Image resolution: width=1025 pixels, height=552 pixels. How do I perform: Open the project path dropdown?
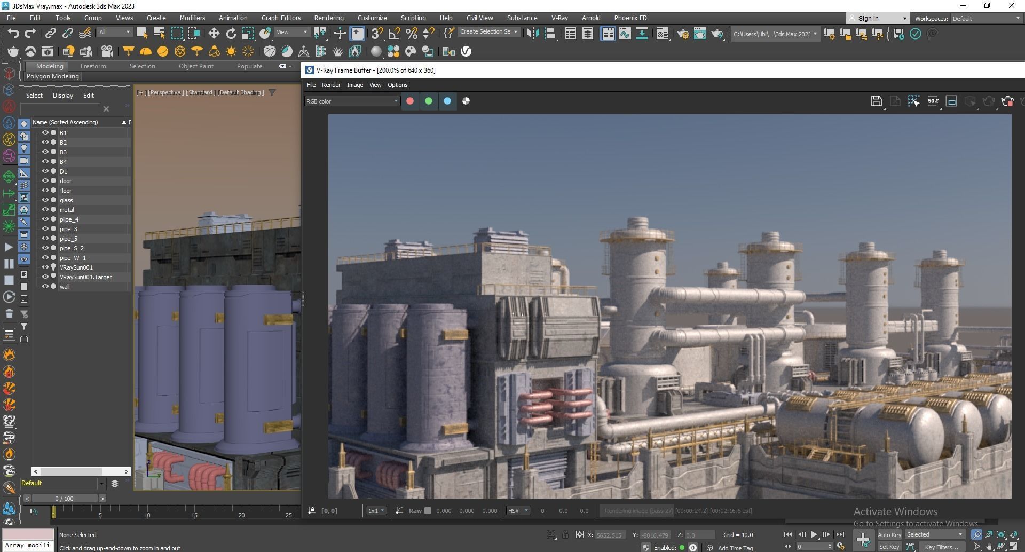tap(775, 34)
